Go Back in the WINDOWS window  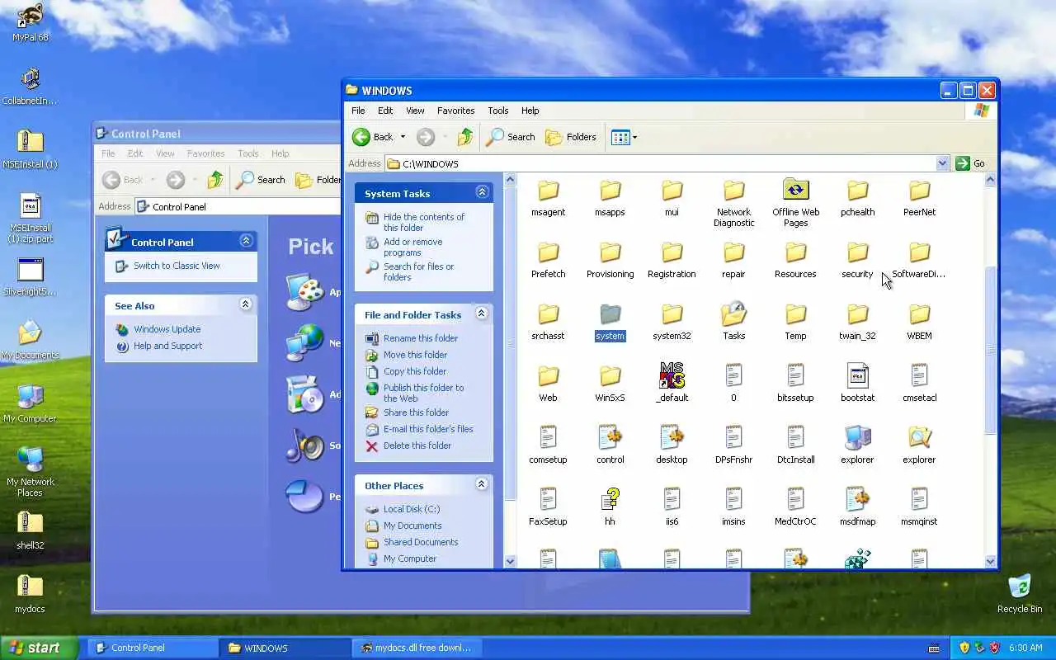coord(373,137)
